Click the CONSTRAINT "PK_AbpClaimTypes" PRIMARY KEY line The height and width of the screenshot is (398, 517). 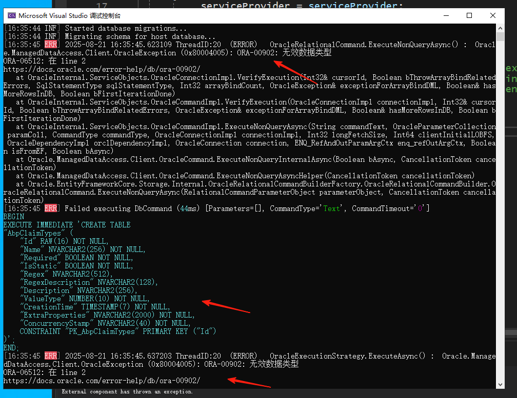(x=118, y=331)
